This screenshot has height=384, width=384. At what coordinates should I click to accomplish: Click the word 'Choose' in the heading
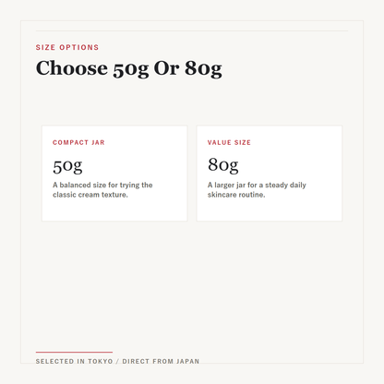point(72,67)
